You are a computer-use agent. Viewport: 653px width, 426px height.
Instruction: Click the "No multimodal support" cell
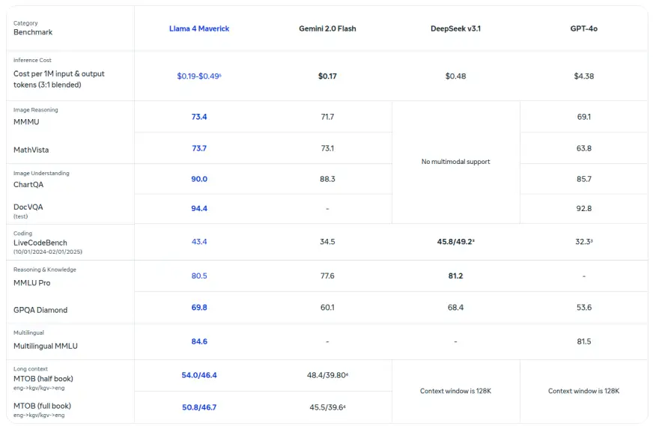[x=455, y=162]
